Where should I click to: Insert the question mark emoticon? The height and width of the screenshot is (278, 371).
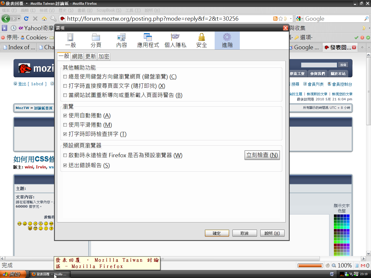(x=51, y=228)
